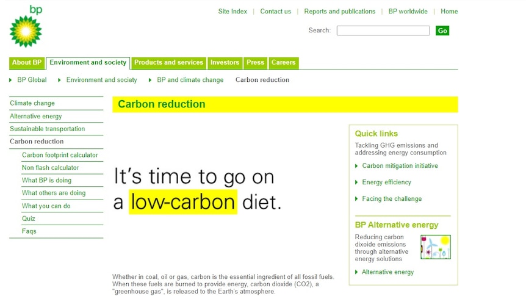Open the Alternative energy link under the thumbnail
Viewport: 526px width, 296px height.
[387, 272]
